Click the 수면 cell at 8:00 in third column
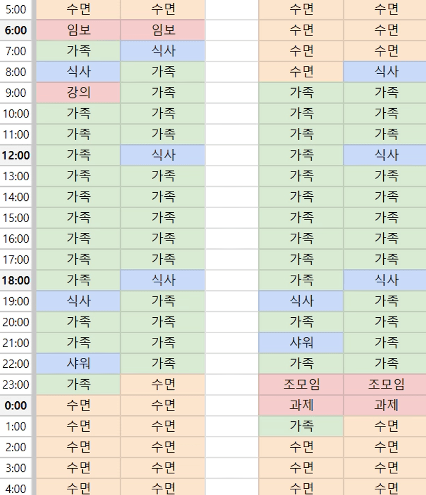426x495 pixels. tap(301, 72)
